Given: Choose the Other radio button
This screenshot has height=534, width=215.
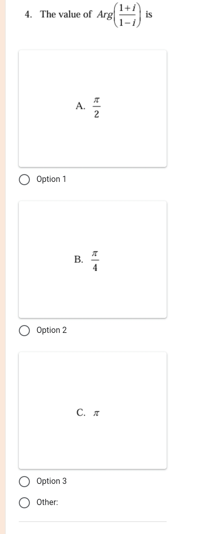Looking at the screenshot, I should coord(24,503).
